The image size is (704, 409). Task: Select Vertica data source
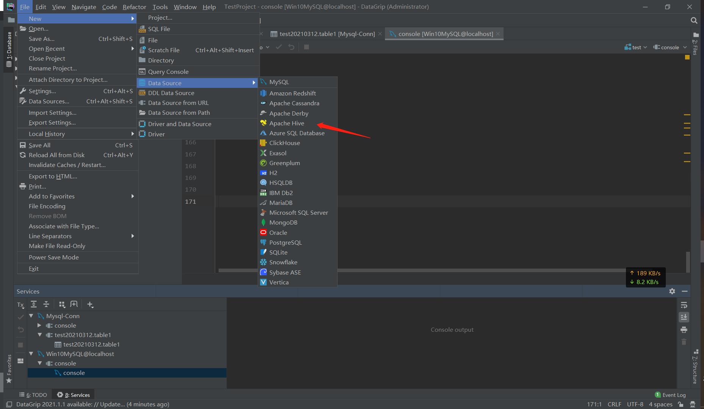297,282
